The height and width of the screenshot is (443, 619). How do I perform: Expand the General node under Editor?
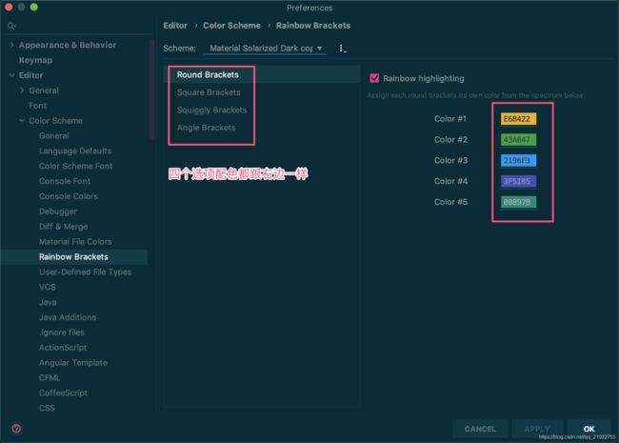[22, 91]
